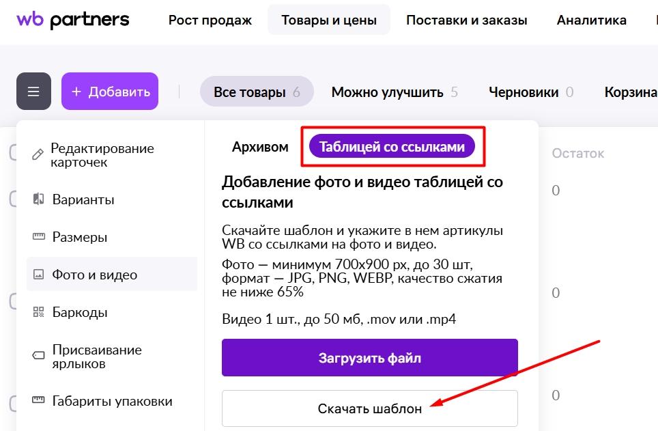Click the tag icon for Присваивание ярлыков
Screen dimensions: 658x431
click(x=38, y=356)
